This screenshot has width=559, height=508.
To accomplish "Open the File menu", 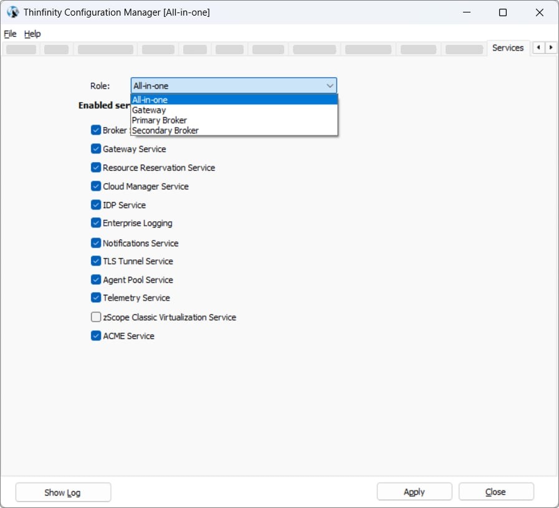I will pyautogui.click(x=10, y=34).
